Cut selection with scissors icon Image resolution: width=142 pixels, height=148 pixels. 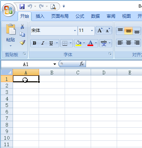[22, 26]
